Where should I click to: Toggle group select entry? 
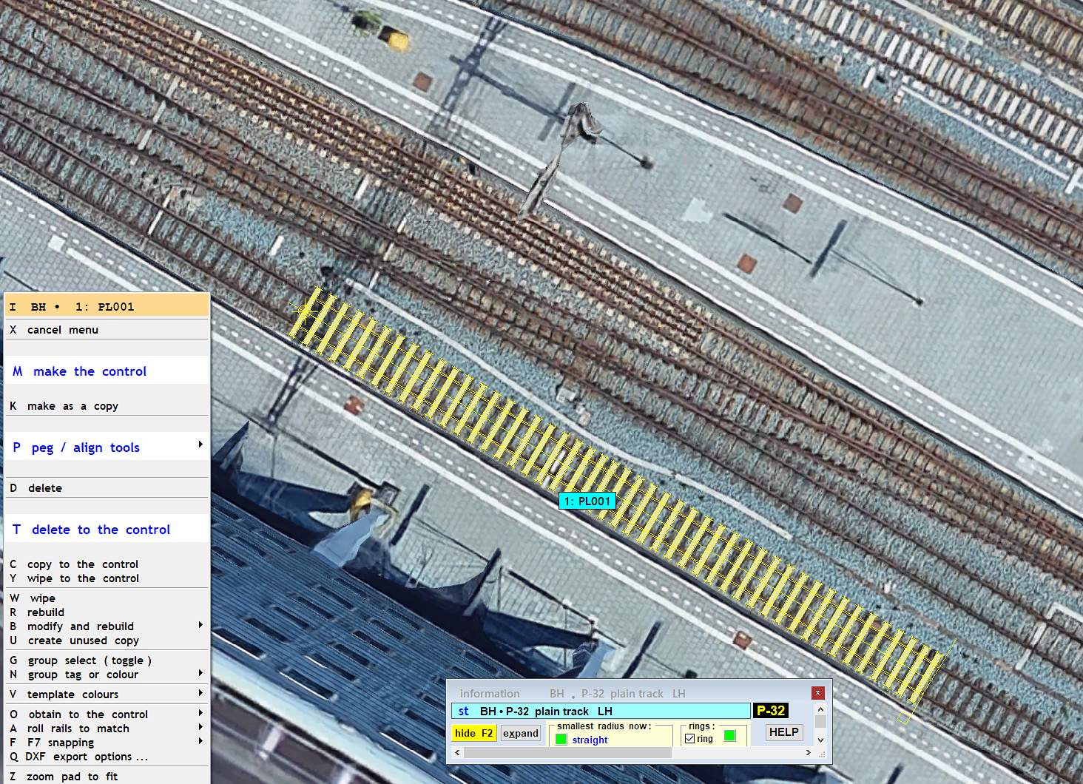(107, 660)
